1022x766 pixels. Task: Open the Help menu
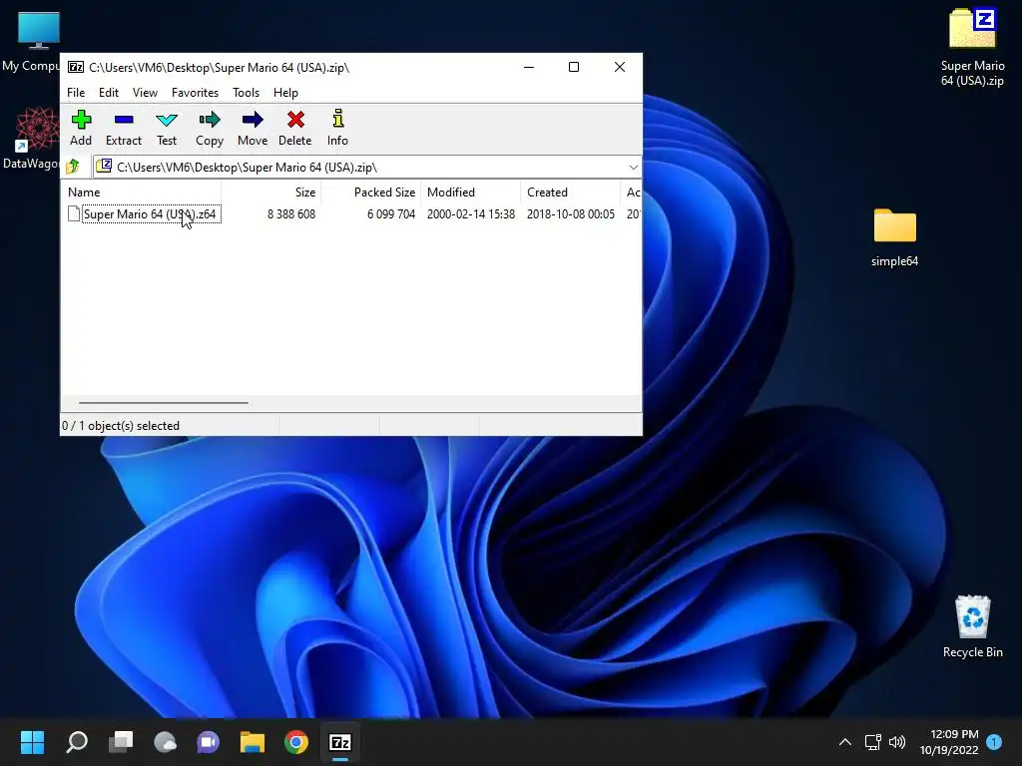pyautogui.click(x=285, y=93)
